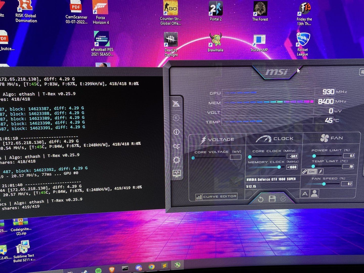Apply settings with the checkmark icon
364x273 pixels.
[x=283, y=199]
